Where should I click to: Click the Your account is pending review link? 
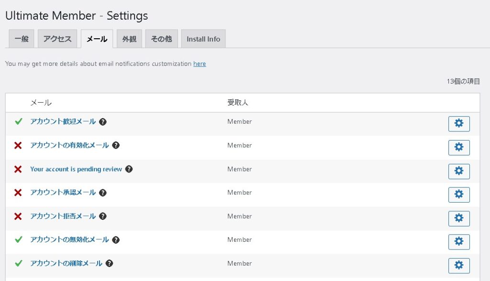[x=76, y=169]
